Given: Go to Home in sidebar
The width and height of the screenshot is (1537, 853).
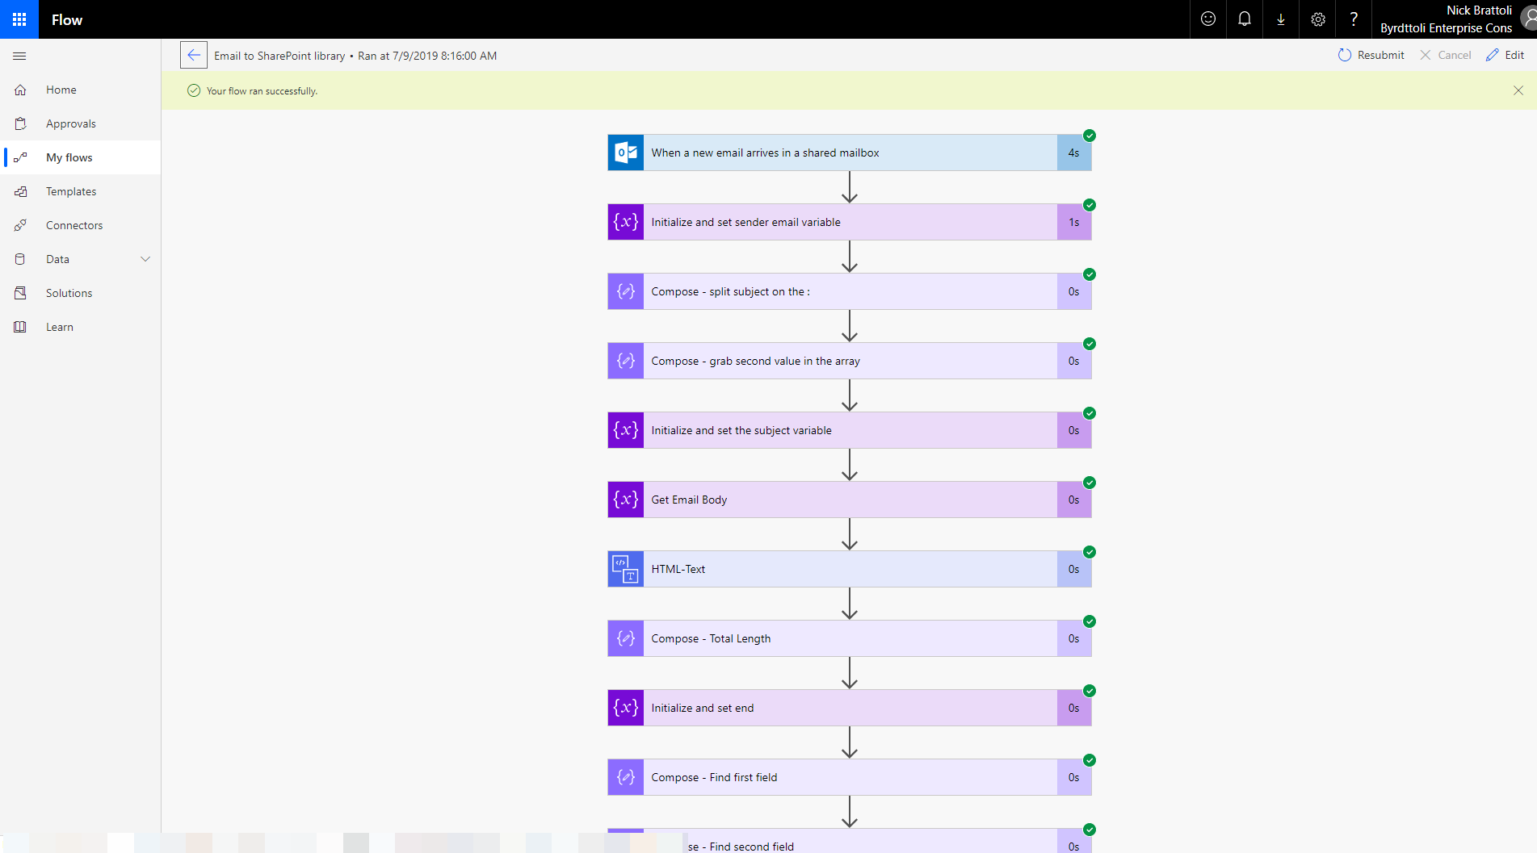Looking at the screenshot, I should (x=81, y=90).
